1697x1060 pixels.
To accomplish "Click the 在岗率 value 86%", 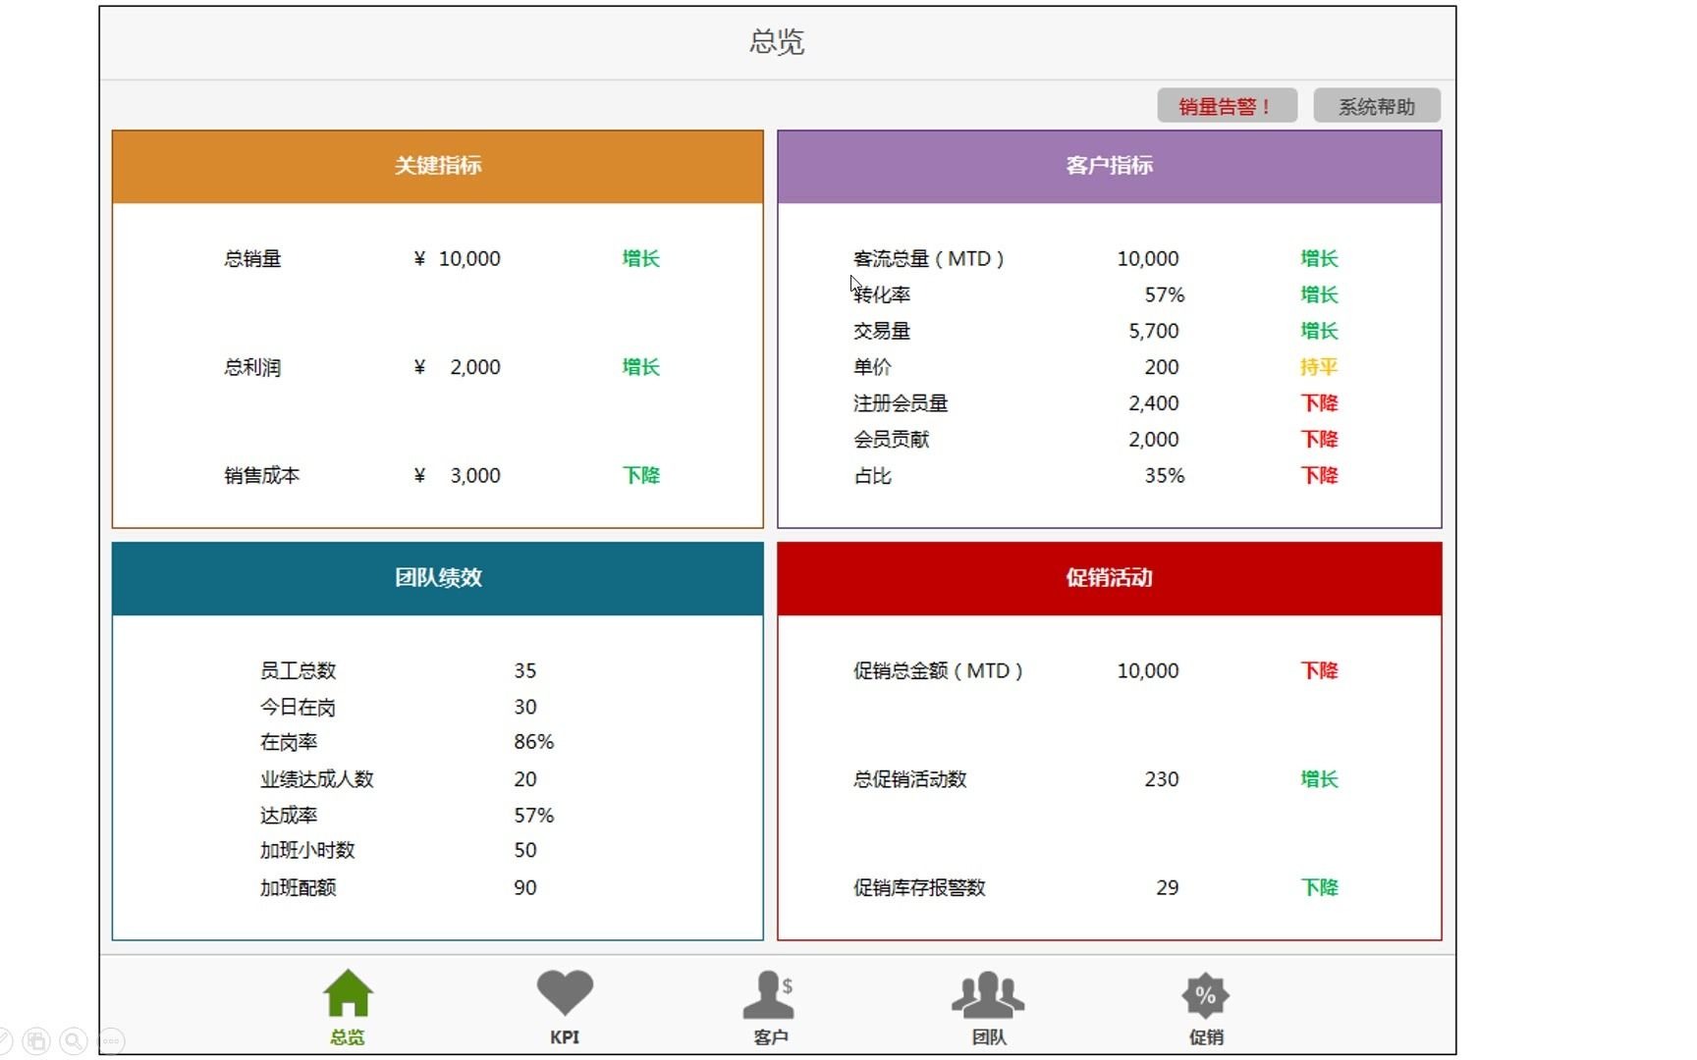I will (534, 742).
